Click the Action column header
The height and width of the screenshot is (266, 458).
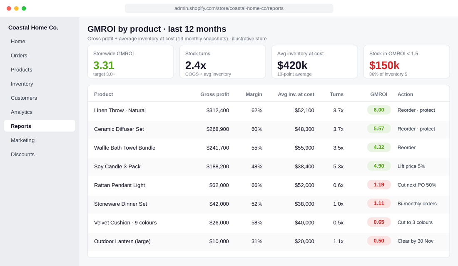405,94
